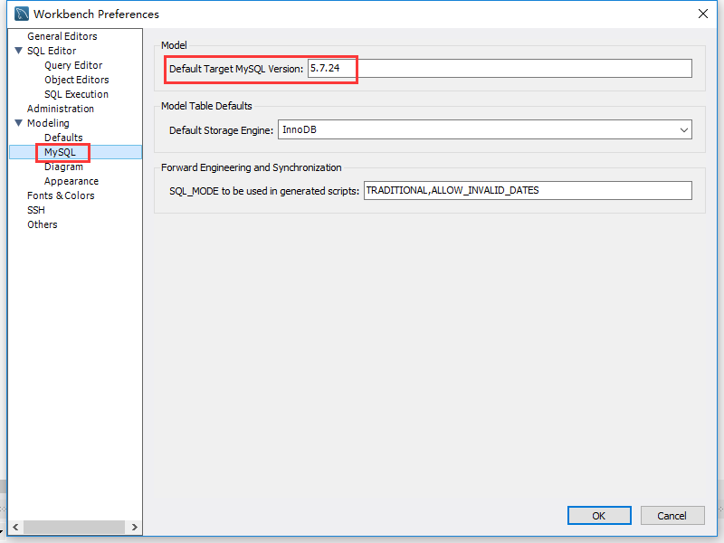724x543 pixels.
Task: Cancel the preference changes
Action: point(672,515)
